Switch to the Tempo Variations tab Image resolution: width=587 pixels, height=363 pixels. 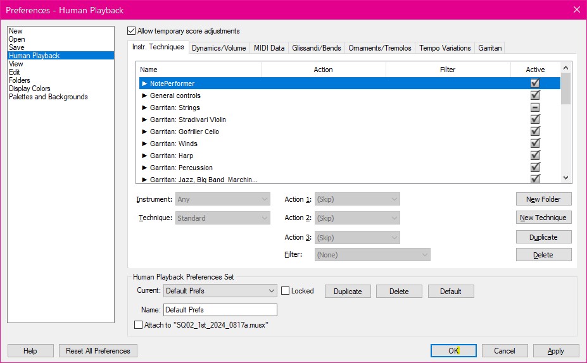[x=445, y=48]
